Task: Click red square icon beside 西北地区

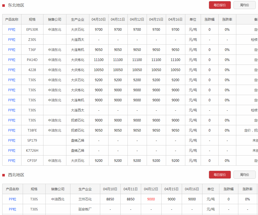Action: point(4,175)
